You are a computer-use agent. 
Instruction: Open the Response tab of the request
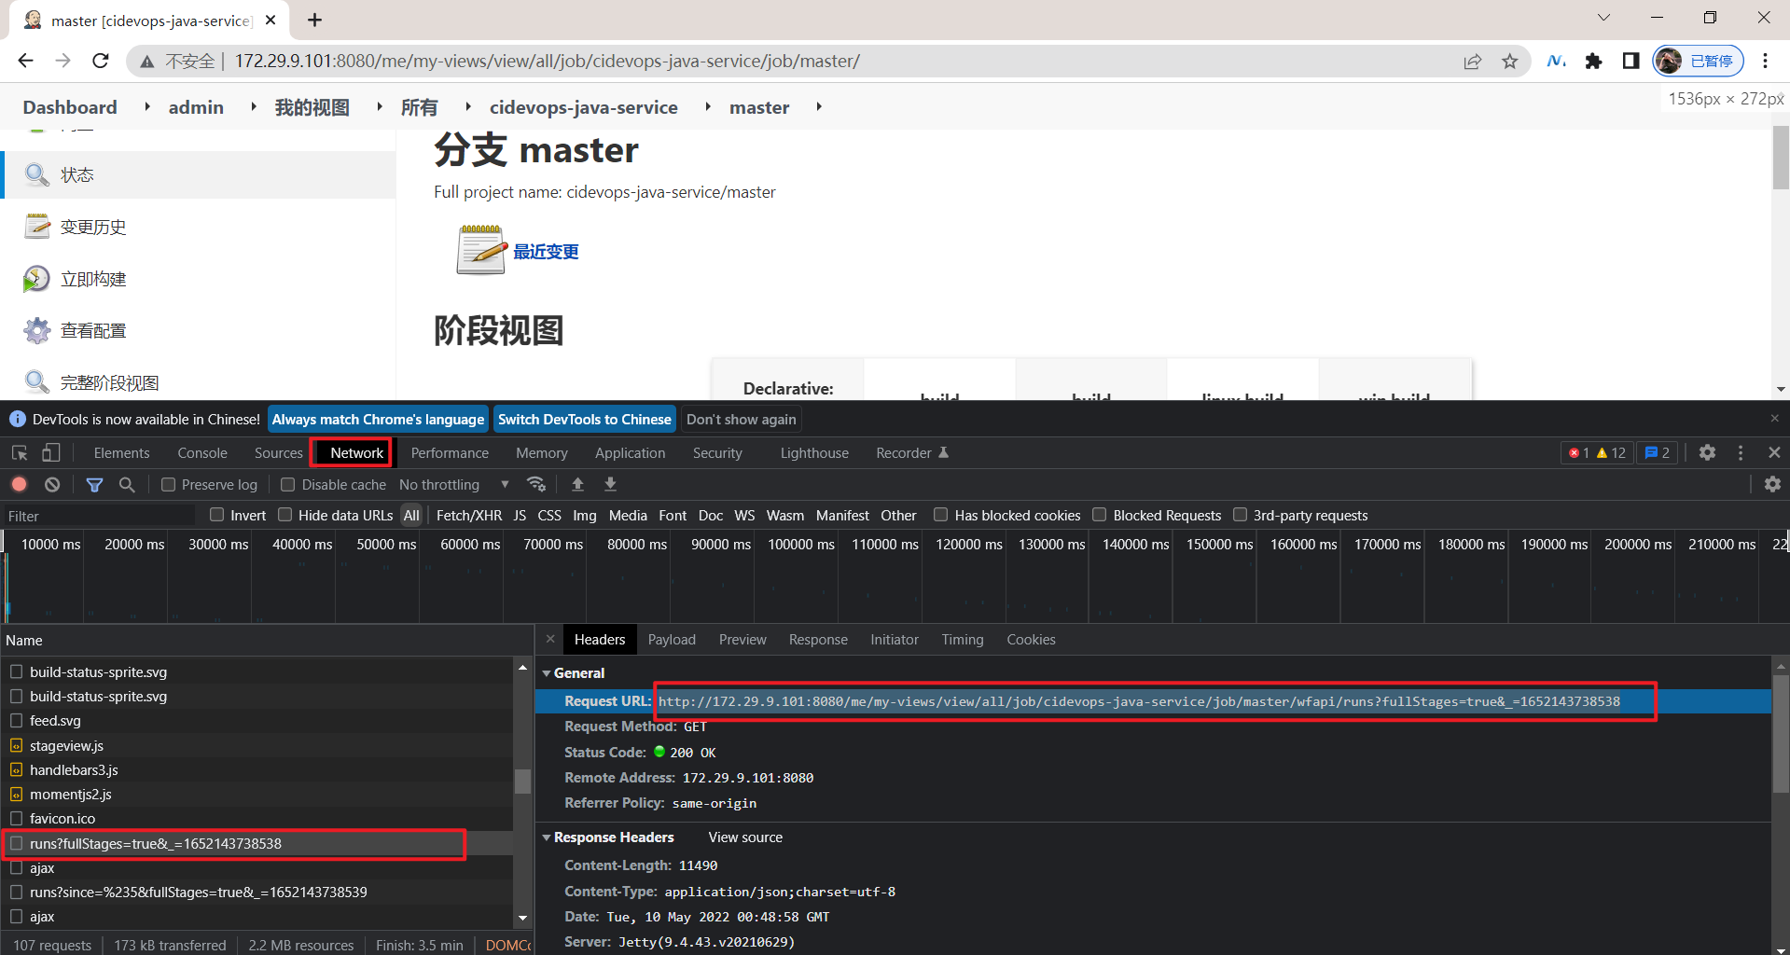(x=818, y=640)
